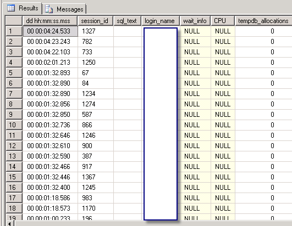292x226 pixels.
Task: Click the grid's top-left select-all corner
Action: (14, 21)
